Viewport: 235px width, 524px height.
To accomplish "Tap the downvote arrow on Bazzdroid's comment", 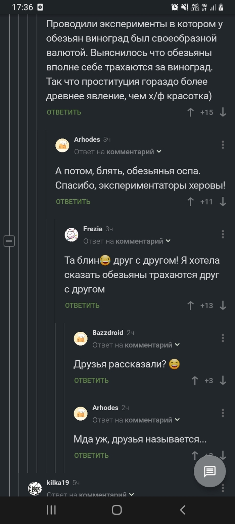I will coord(223,381).
